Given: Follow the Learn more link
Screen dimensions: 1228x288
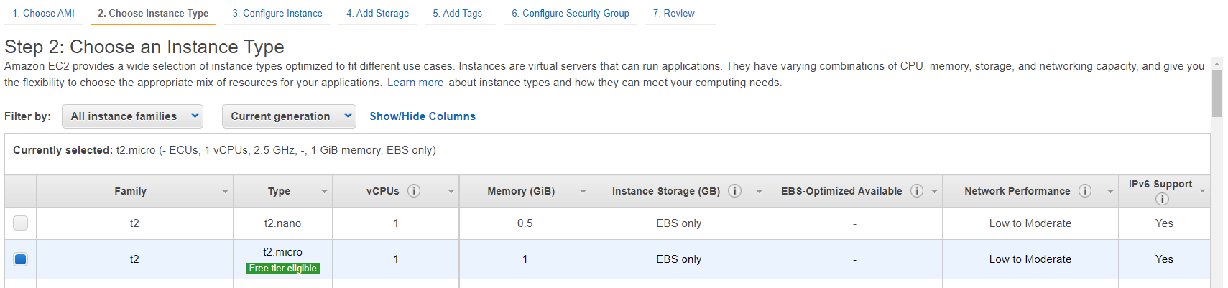Looking at the screenshot, I should pyautogui.click(x=415, y=83).
